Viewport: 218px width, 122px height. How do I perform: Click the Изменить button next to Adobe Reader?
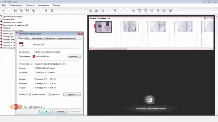74,57
